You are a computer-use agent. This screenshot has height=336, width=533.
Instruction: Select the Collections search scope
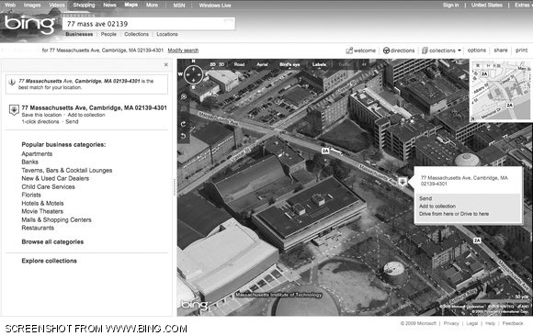point(136,34)
